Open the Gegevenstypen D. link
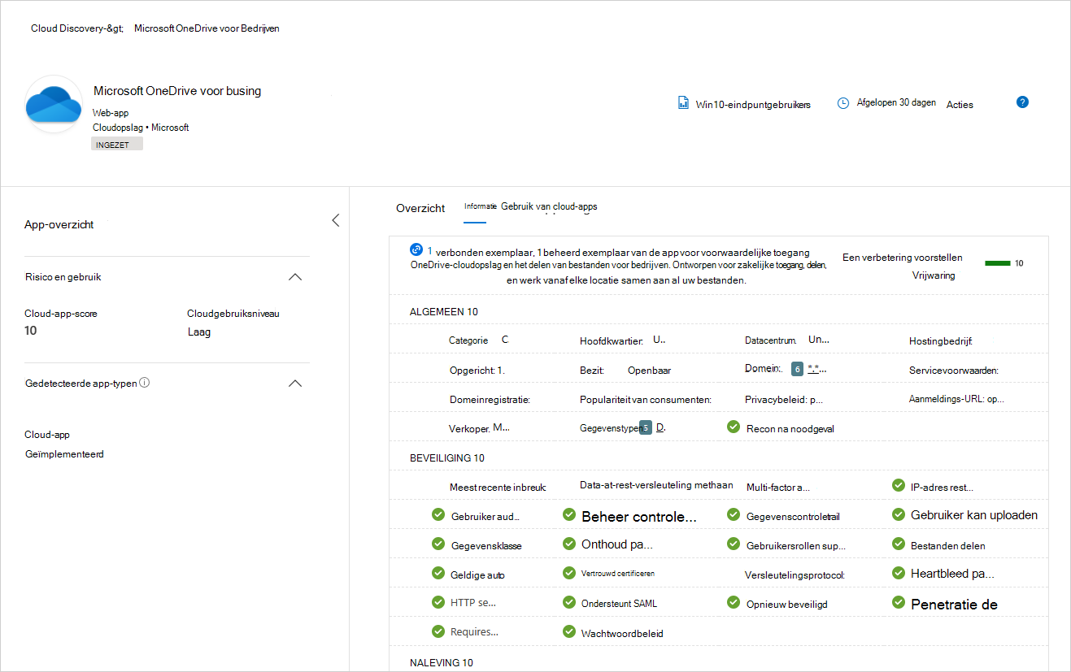Image resolution: width=1071 pixels, height=672 pixels. (x=660, y=427)
